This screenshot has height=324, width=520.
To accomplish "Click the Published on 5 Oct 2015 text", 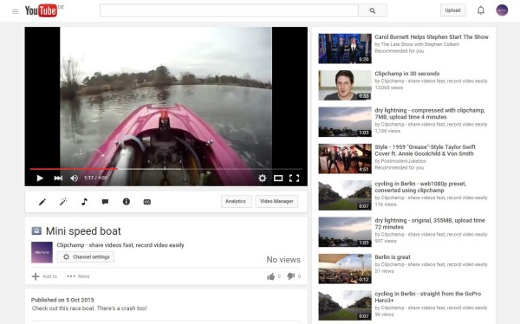I will coord(62,300).
